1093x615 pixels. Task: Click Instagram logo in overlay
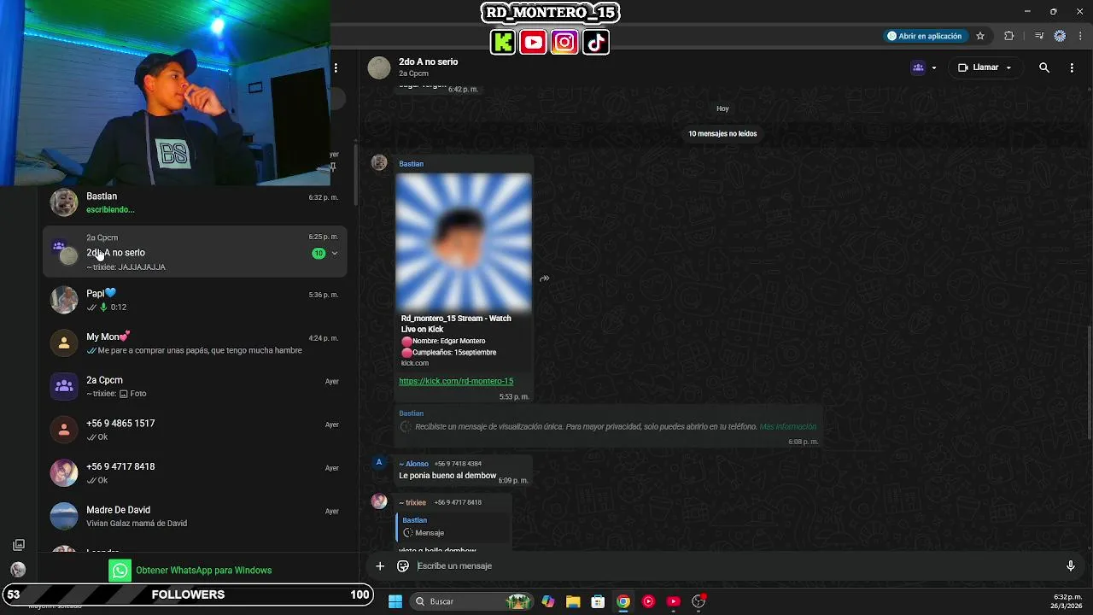564,42
